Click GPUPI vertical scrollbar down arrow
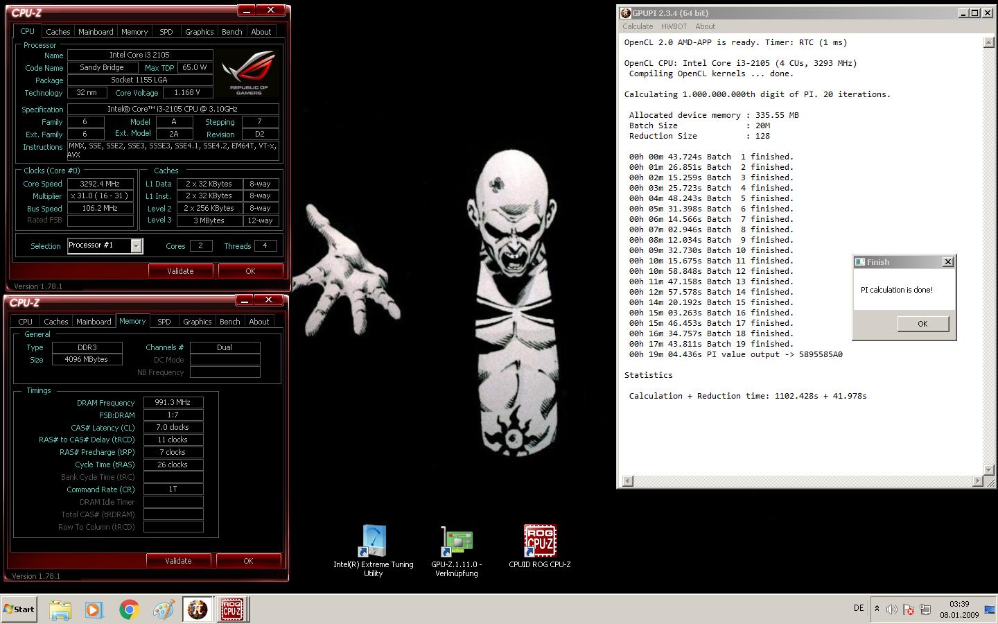The height and width of the screenshot is (624, 998). [989, 470]
